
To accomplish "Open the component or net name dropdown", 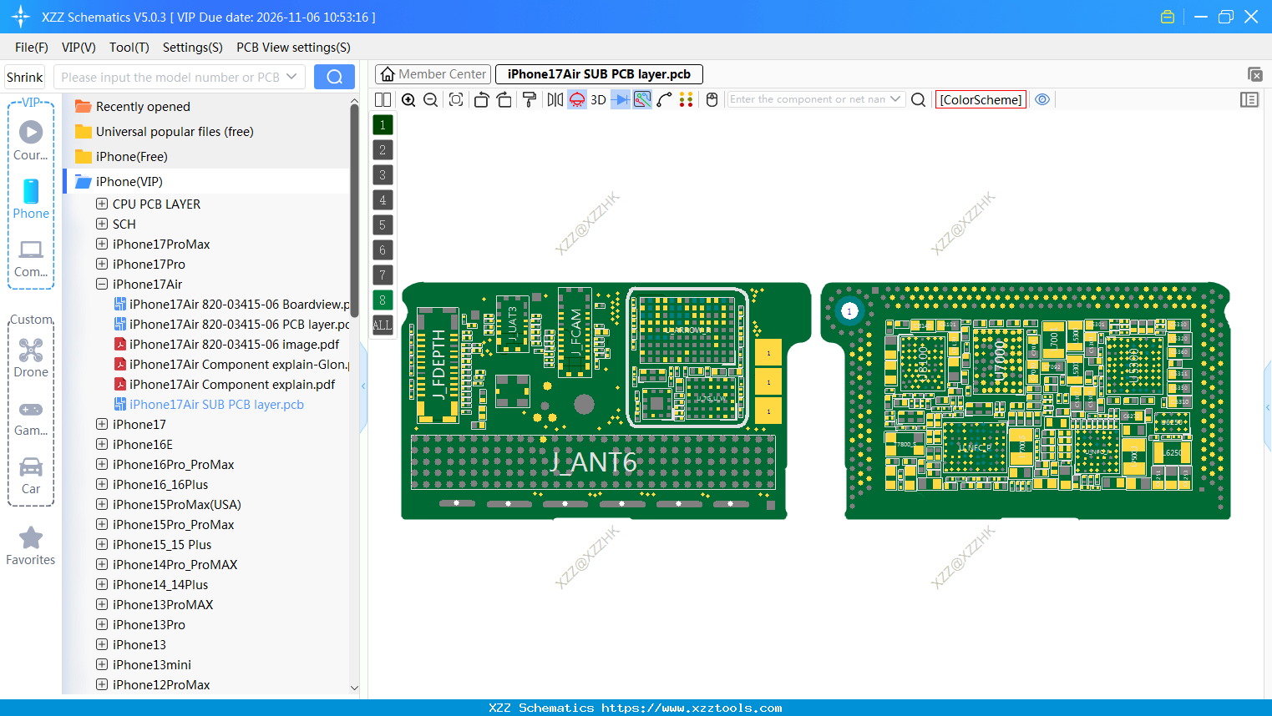I will pos(895,99).
